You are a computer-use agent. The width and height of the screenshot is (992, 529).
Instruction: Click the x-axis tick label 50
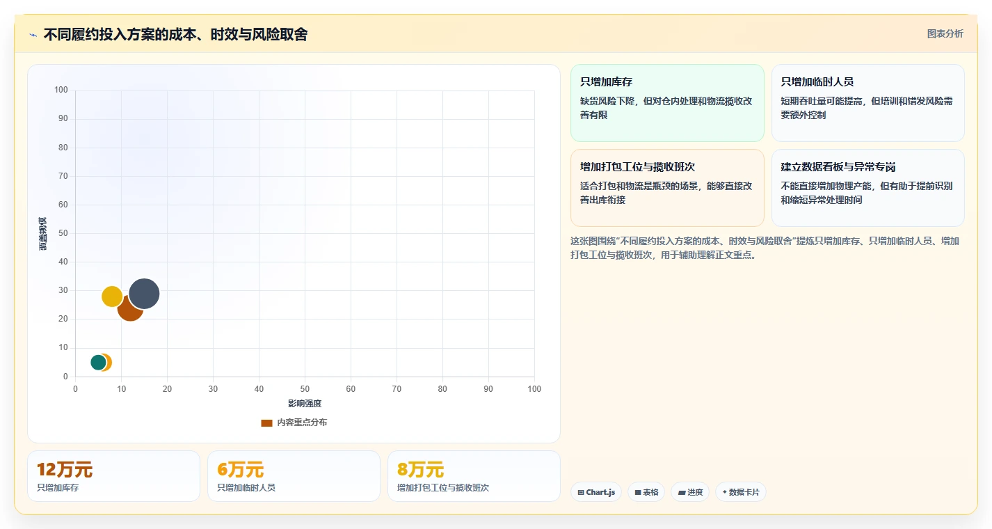click(305, 389)
